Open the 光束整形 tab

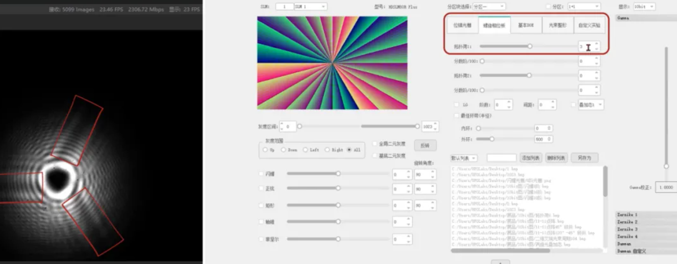(557, 25)
